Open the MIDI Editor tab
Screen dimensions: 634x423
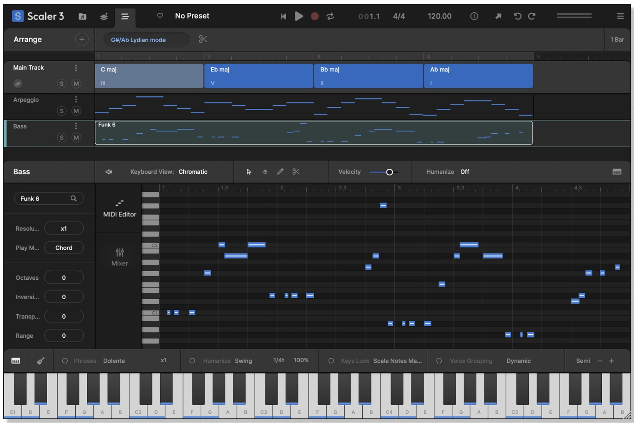(119, 208)
